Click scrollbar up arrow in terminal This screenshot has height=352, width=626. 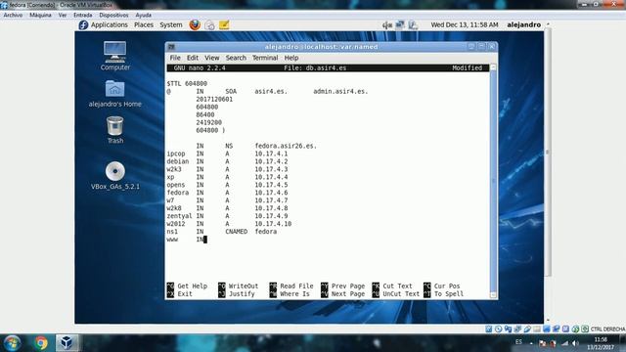click(x=493, y=67)
